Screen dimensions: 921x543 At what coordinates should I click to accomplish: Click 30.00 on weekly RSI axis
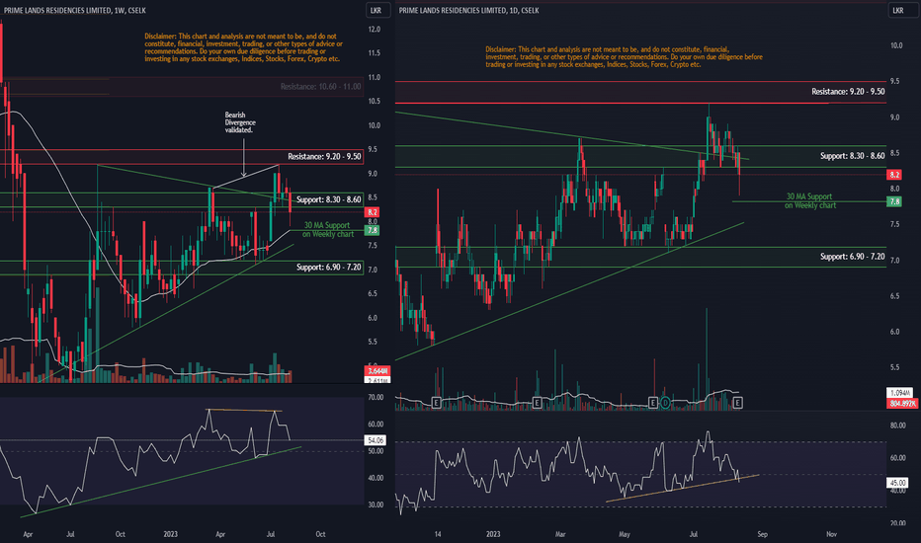pos(376,504)
